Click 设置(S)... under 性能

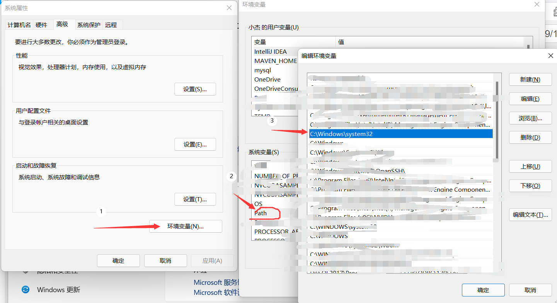pos(195,89)
